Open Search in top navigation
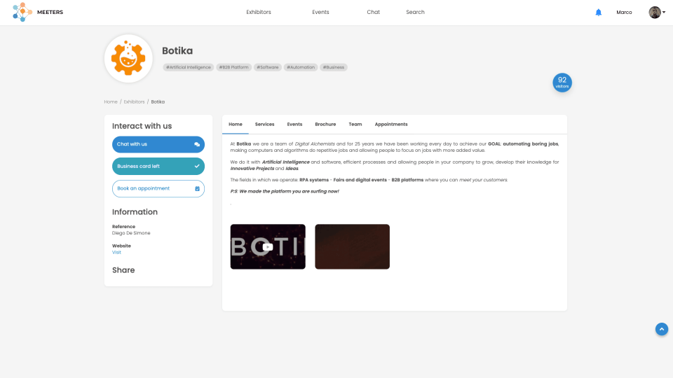This screenshot has height=378, width=673. 415,12
